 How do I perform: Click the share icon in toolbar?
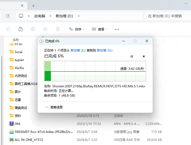pyautogui.click(x=45, y=29)
